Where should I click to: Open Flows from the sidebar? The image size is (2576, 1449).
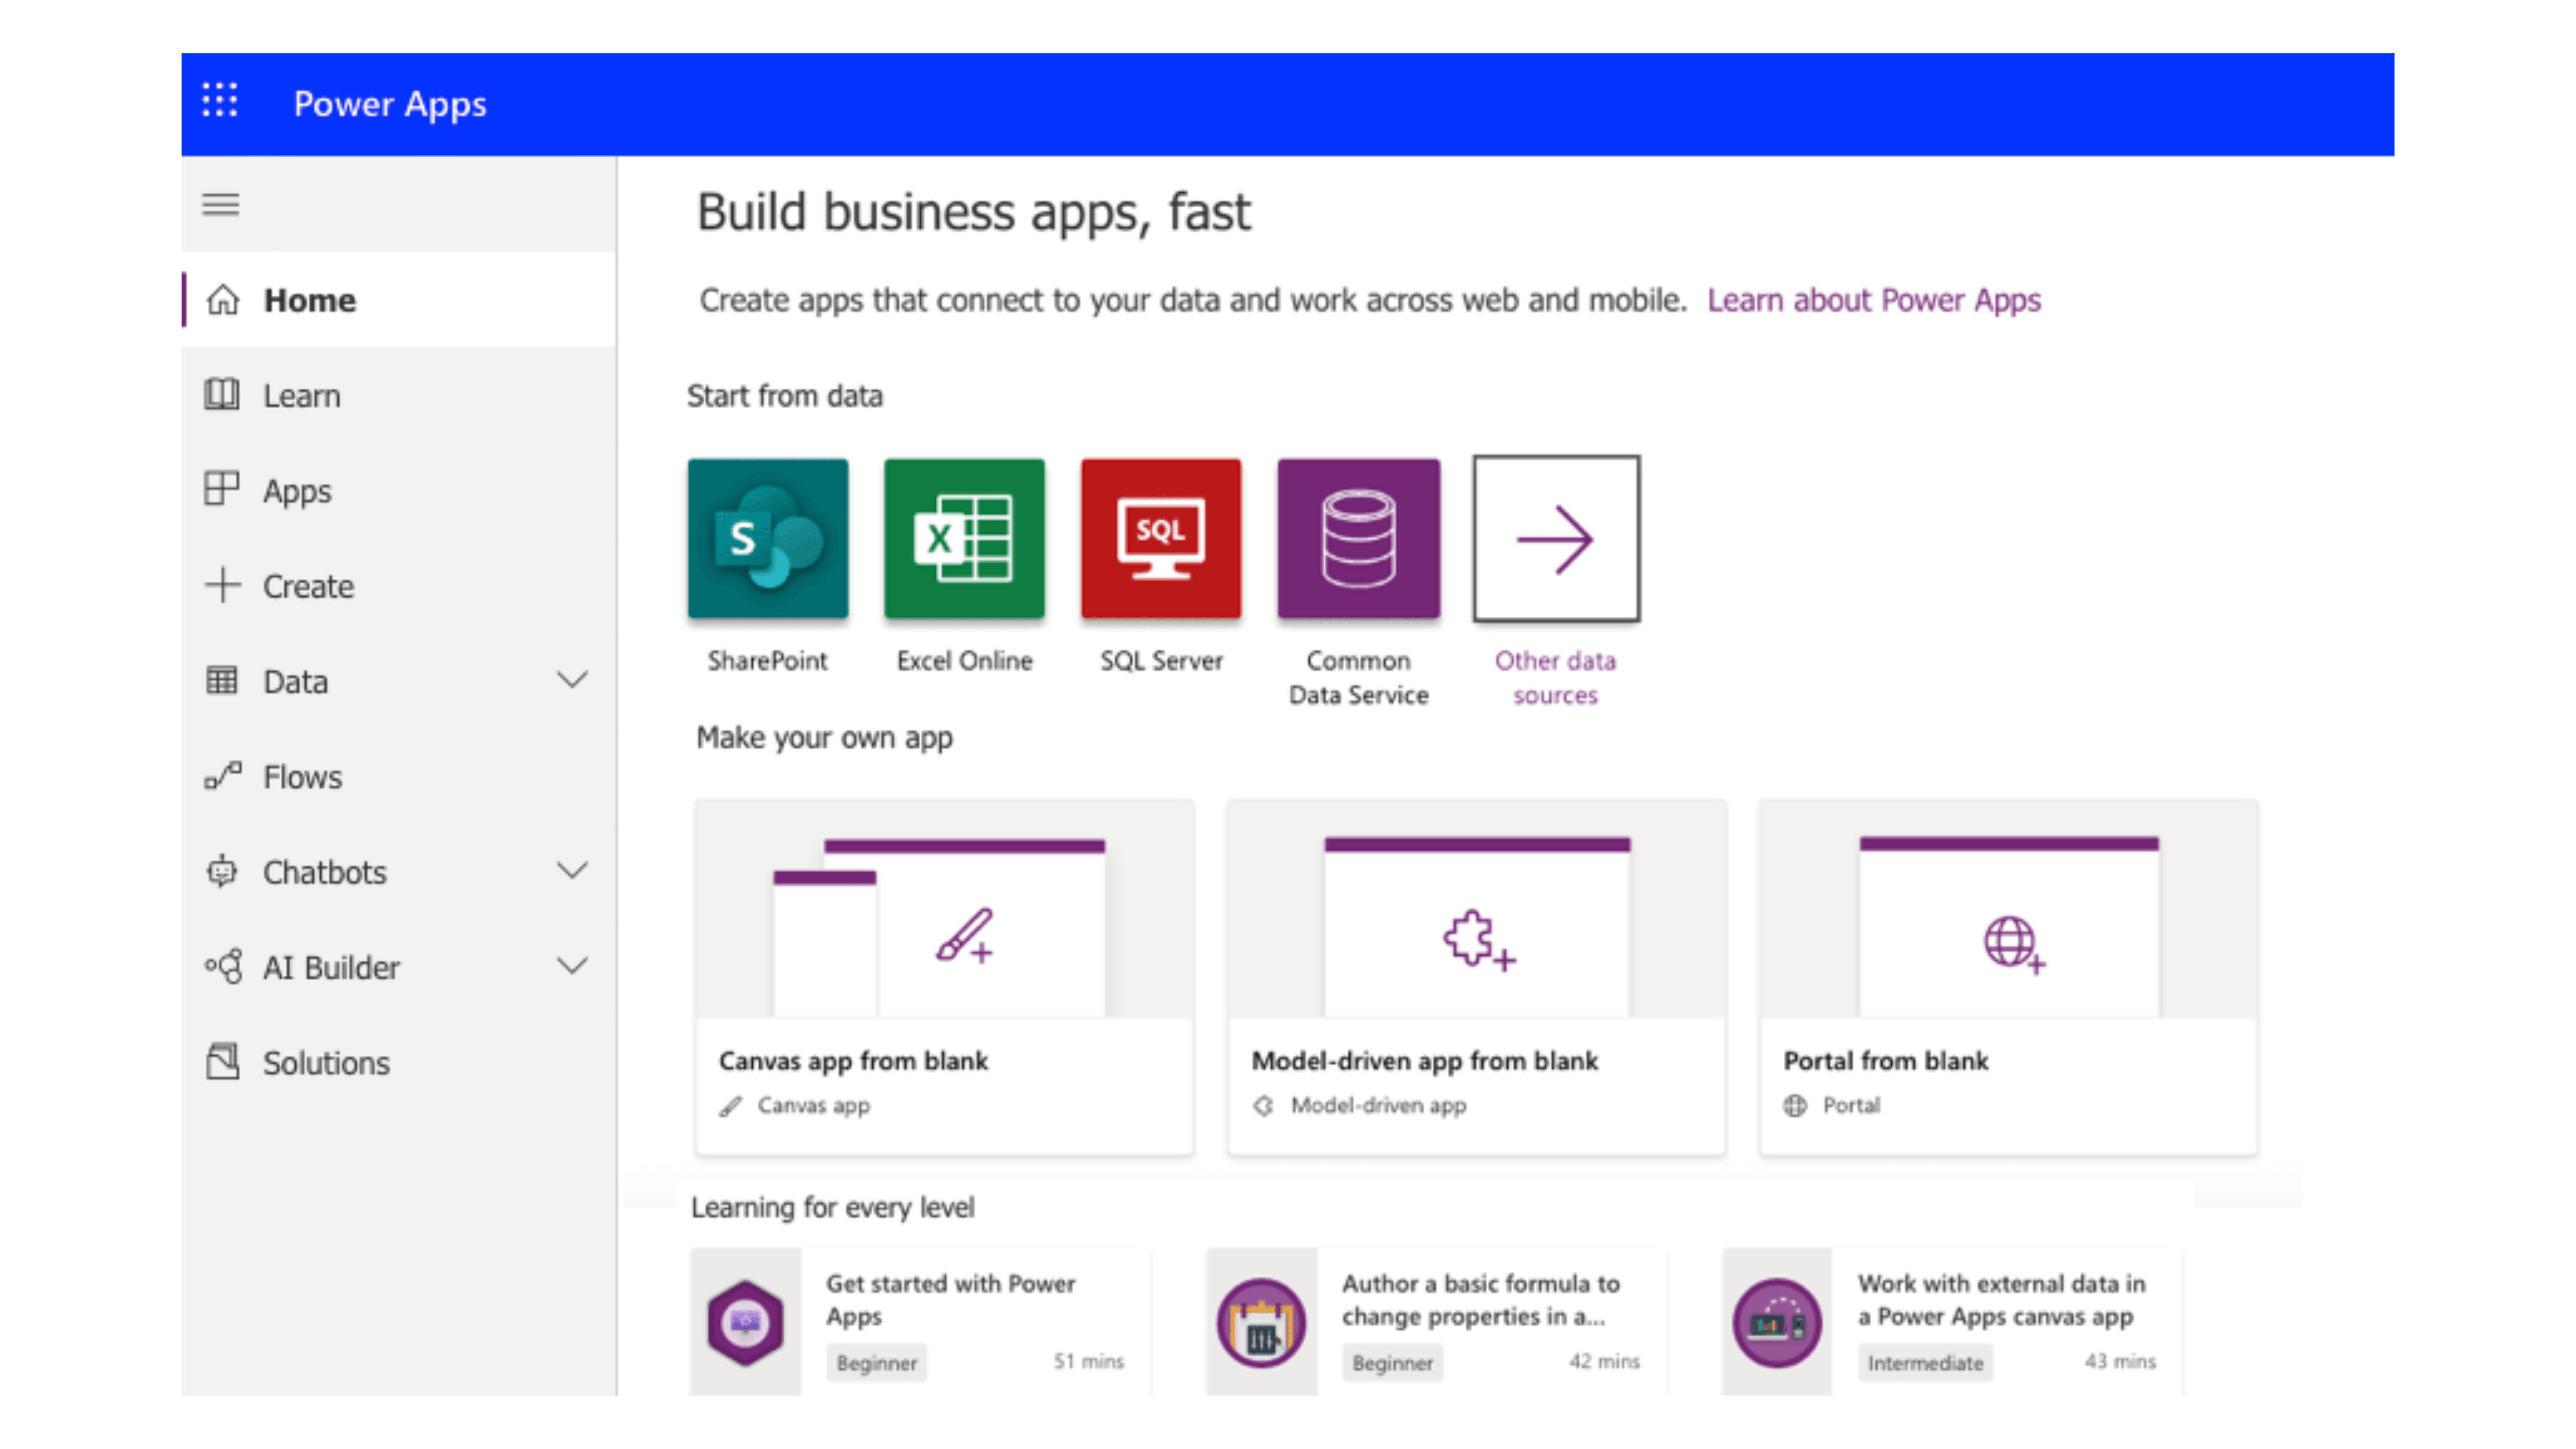(301, 777)
